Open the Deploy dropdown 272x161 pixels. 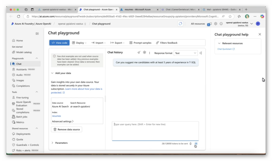pos(79,43)
